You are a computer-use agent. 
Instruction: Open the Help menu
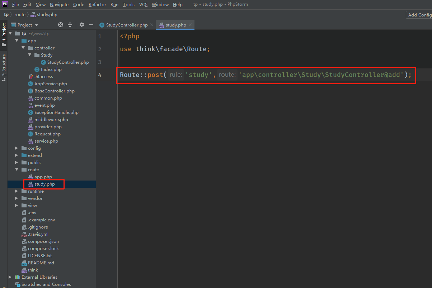click(x=178, y=4)
